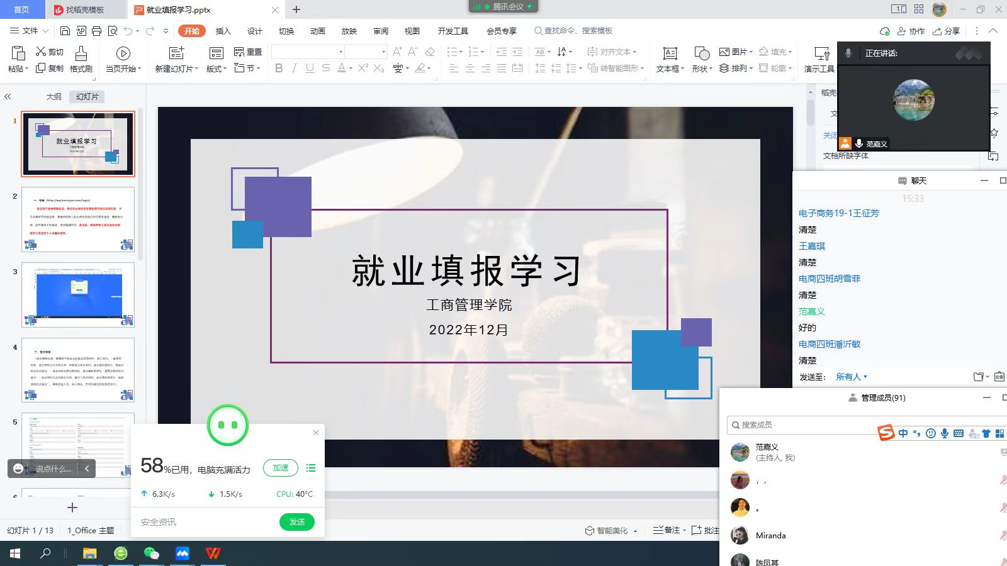Toggle Italic text formatting
This screenshot has height=566, width=1007.
tap(294, 68)
